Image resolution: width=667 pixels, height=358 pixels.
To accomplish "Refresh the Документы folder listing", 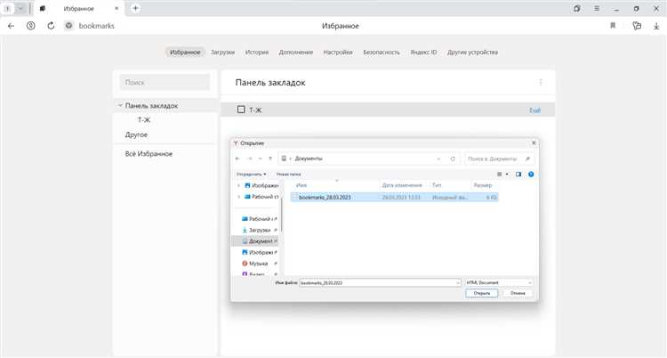I will [453, 159].
